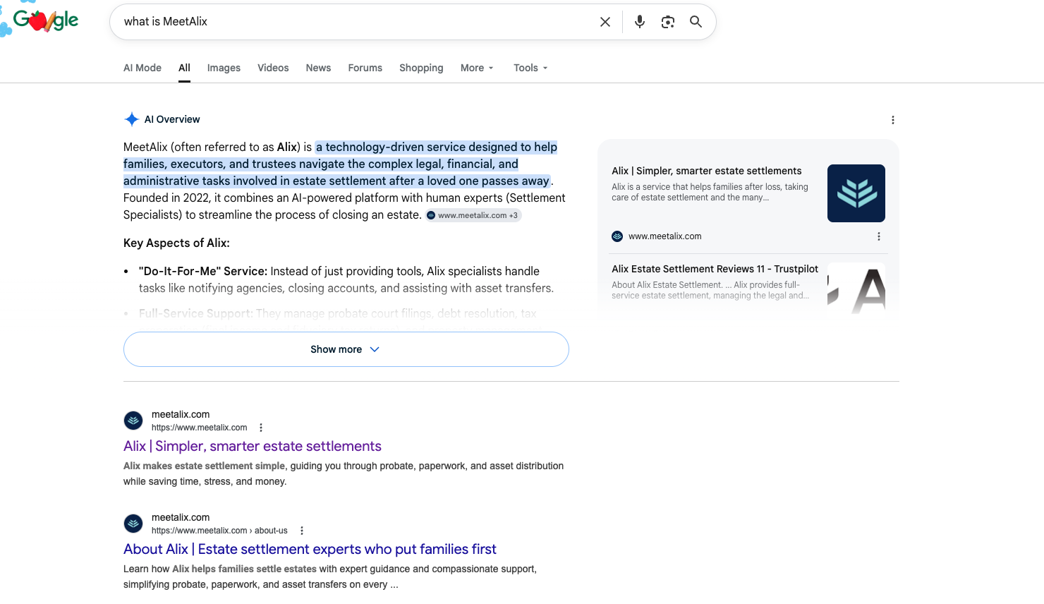Open the Tools dropdown
The image size is (1044, 604).
pos(530,68)
